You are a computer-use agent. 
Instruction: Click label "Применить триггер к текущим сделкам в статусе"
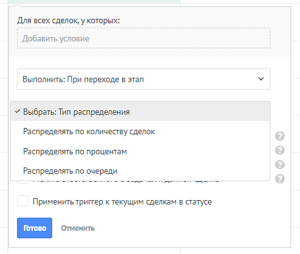click(x=122, y=202)
